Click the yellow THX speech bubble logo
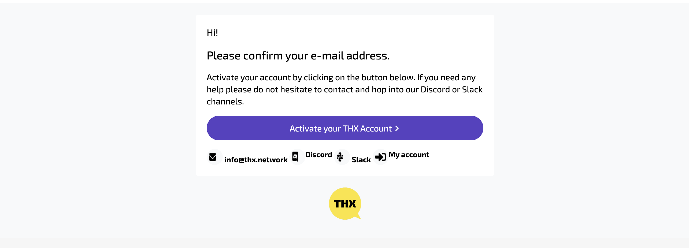The height and width of the screenshot is (248, 689). click(x=345, y=204)
